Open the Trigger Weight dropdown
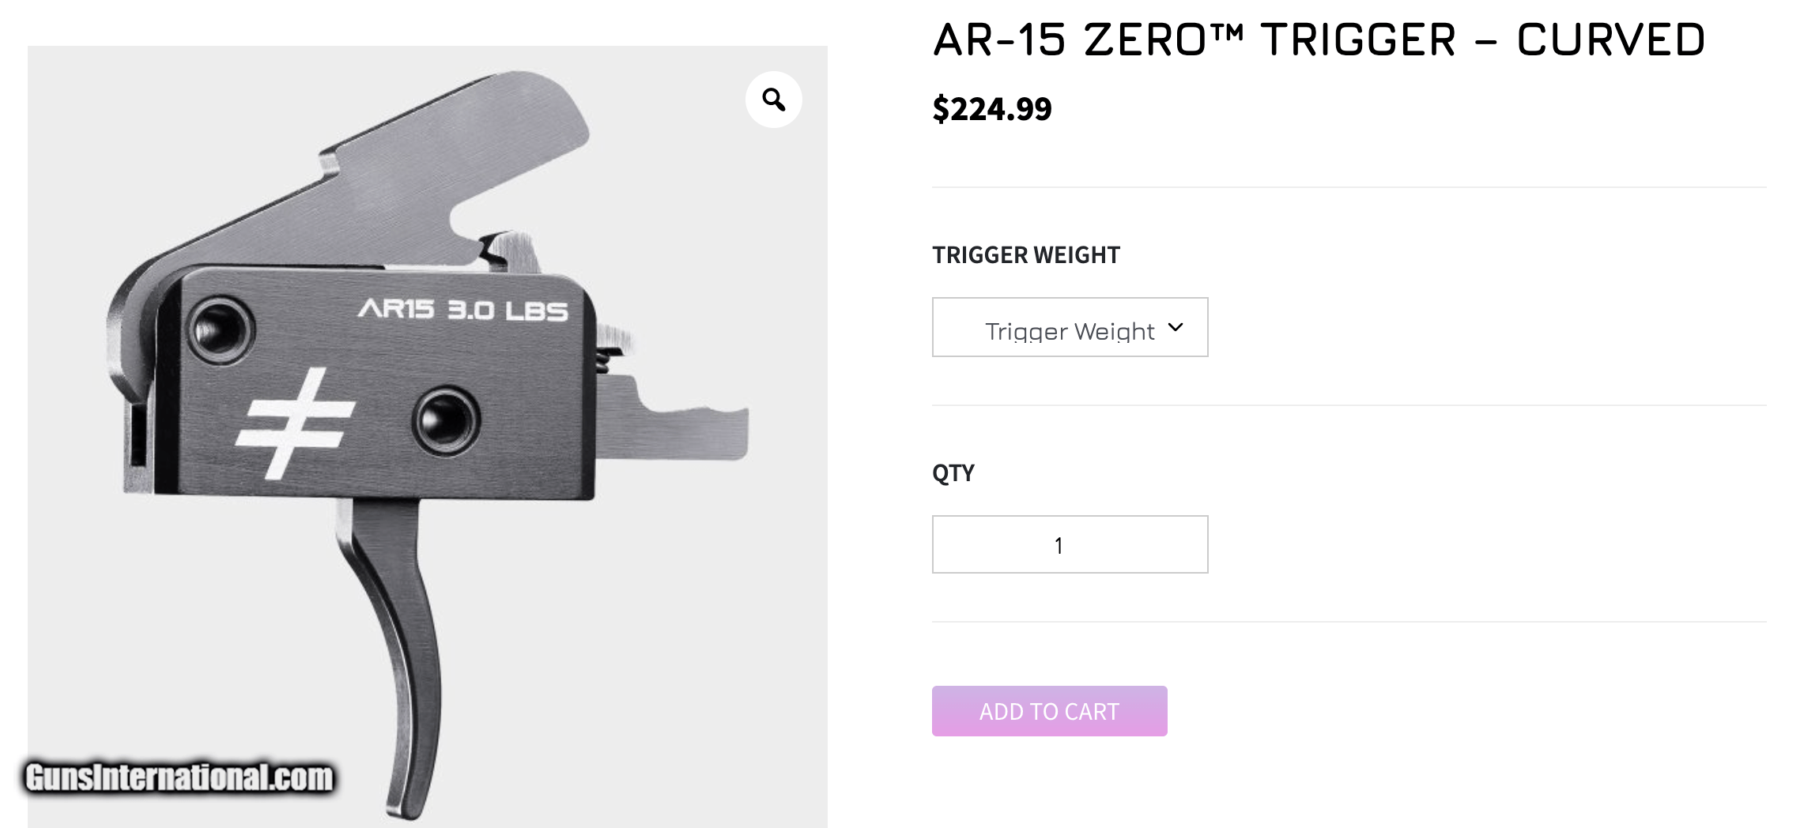Viewport: 1804px width, 828px height. click(1069, 328)
